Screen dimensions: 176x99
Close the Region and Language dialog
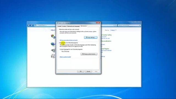(98, 23)
